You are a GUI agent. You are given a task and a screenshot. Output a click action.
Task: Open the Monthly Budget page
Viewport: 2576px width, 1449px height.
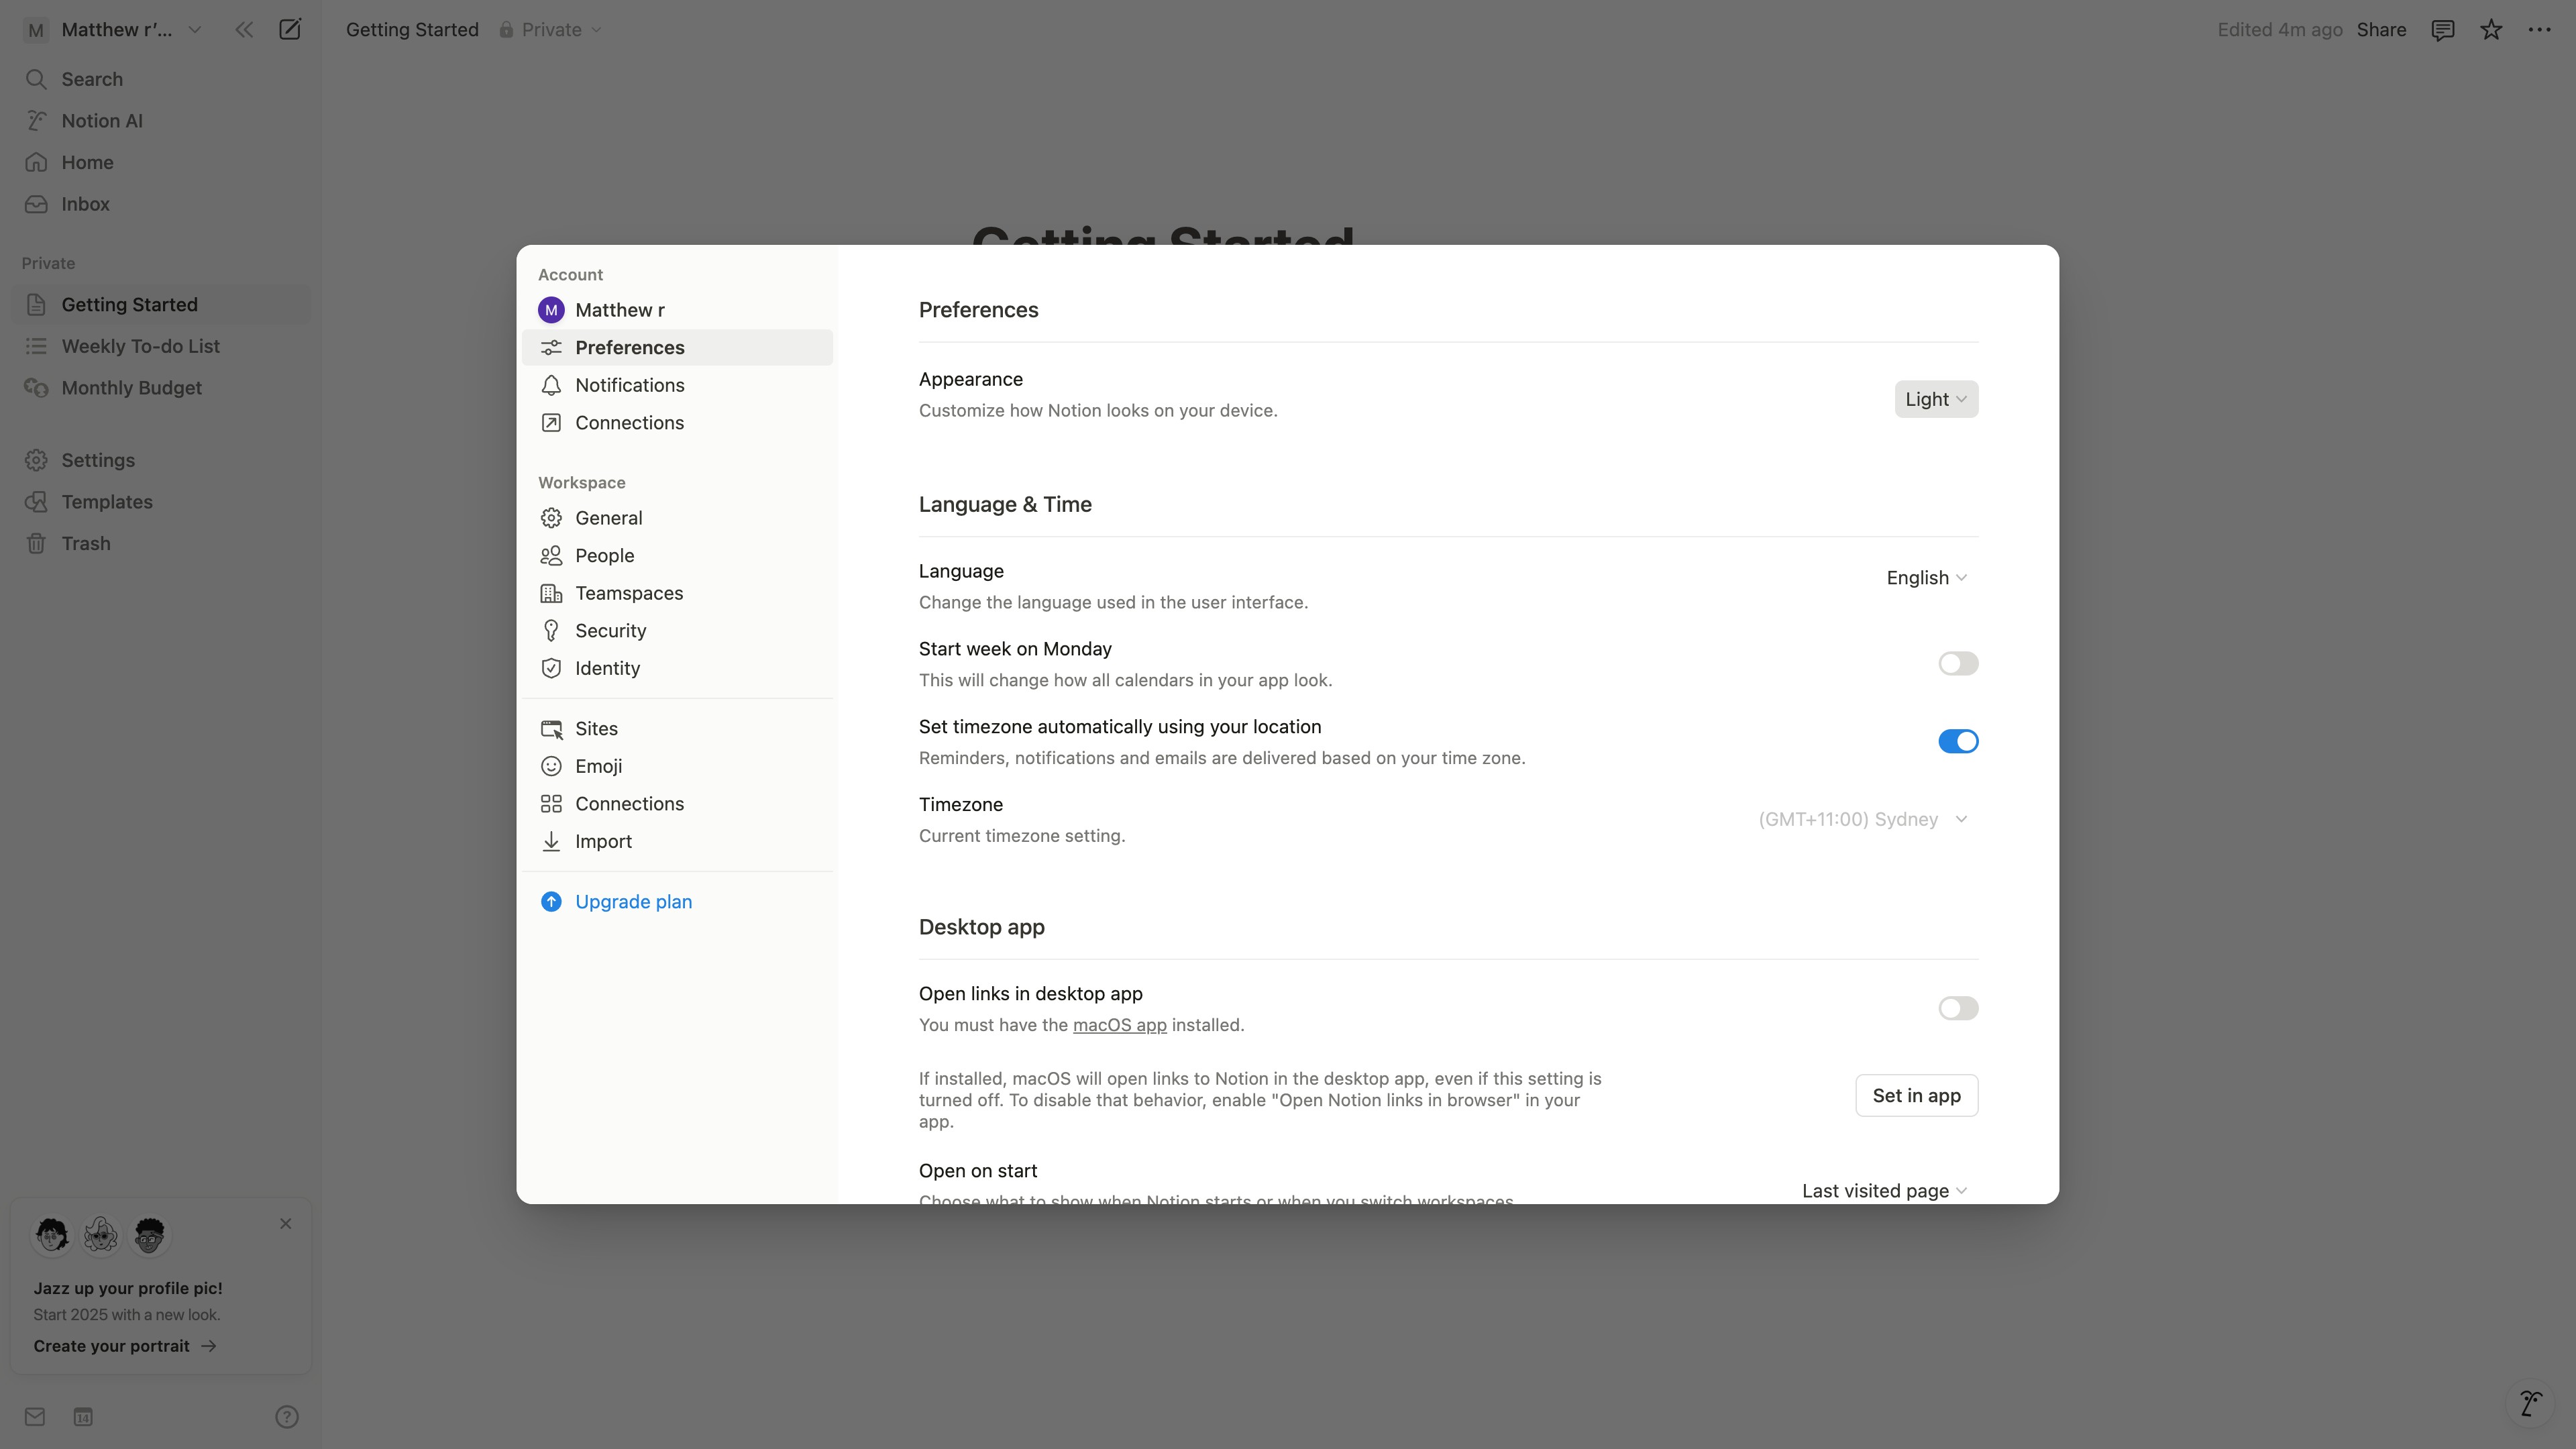point(161,388)
